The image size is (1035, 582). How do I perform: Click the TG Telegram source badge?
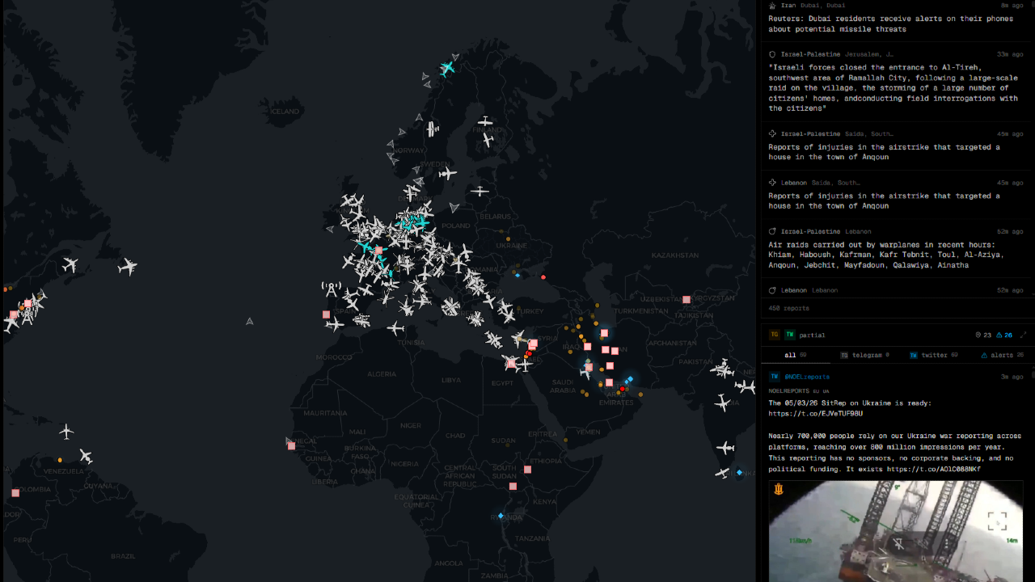(x=775, y=335)
